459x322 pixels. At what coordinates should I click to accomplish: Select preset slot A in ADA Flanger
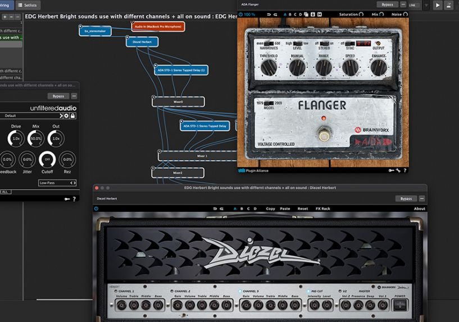pyautogui.click(x=285, y=15)
